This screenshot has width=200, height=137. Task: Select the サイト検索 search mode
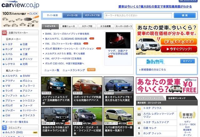tap(52, 15)
